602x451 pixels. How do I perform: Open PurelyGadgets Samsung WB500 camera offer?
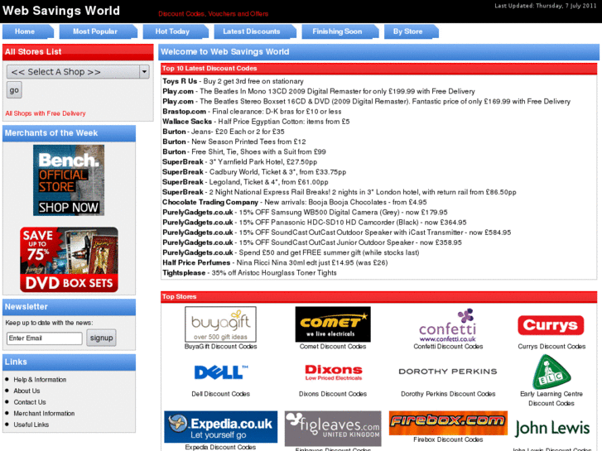click(x=305, y=212)
